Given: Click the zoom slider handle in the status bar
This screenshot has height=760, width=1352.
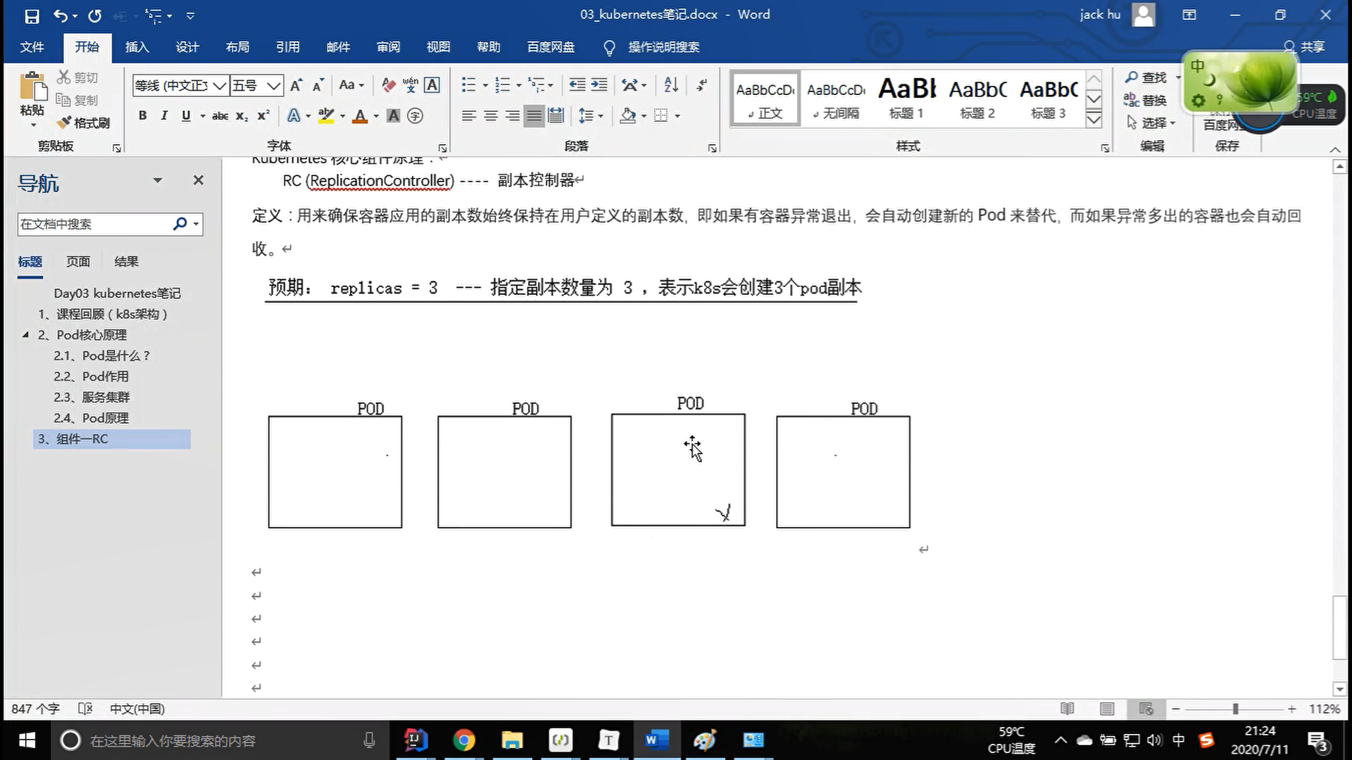Looking at the screenshot, I should (x=1235, y=709).
